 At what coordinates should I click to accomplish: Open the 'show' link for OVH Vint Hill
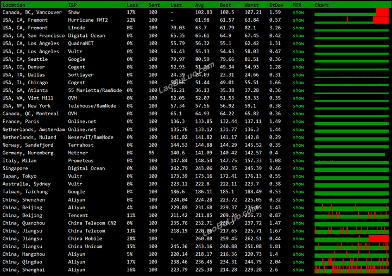coord(298,98)
